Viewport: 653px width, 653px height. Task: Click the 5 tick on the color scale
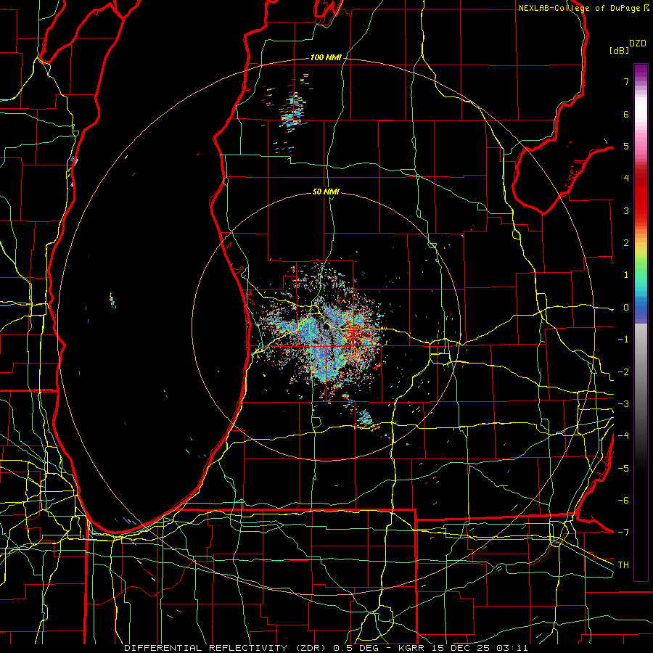pyautogui.click(x=626, y=146)
